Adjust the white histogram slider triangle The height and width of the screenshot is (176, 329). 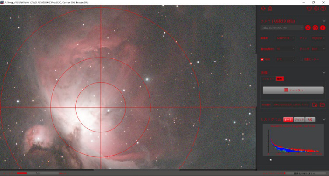[270, 160]
